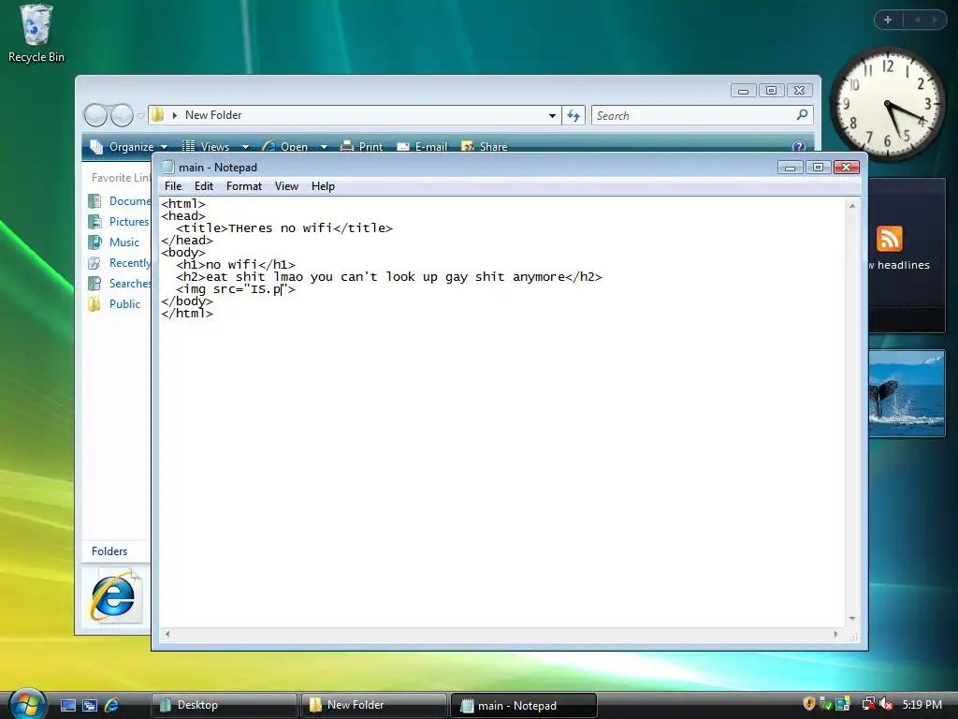Click the Views toolbar icon in Explorer

coord(189,146)
